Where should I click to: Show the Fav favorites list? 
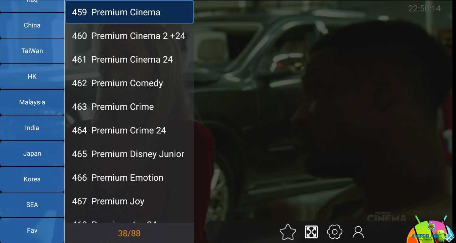click(32, 231)
